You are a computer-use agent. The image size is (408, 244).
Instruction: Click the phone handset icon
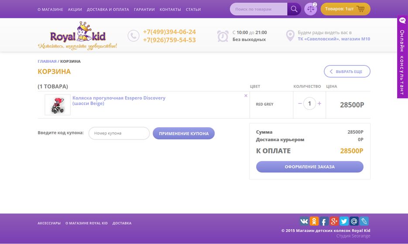(x=134, y=36)
